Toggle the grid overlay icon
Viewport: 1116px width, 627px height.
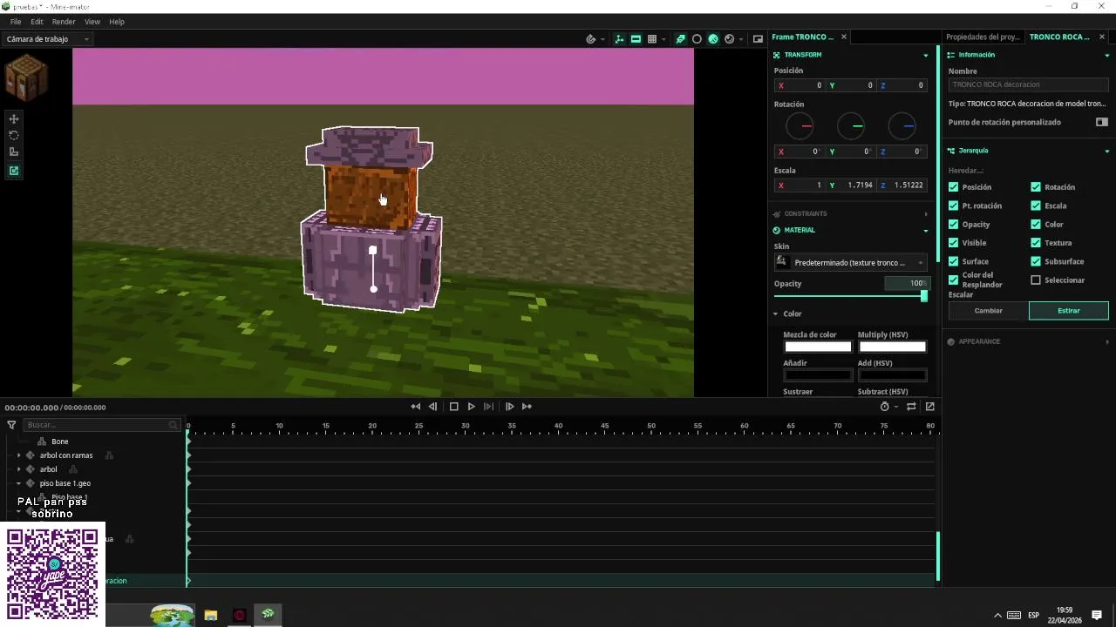pyautogui.click(x=652, y=39)
